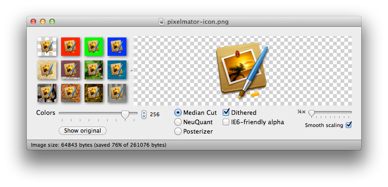Click the pixelmator-icon.png window title text
This screenshot has height=187, width=388.
point(198,22)
